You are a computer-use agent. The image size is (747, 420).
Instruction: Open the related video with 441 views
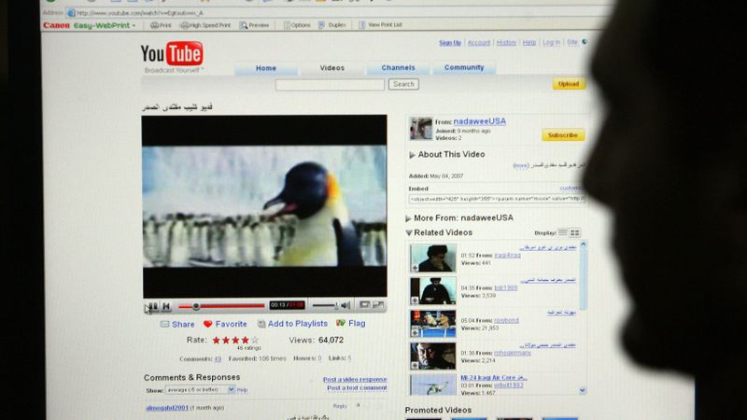pos(432,258)
